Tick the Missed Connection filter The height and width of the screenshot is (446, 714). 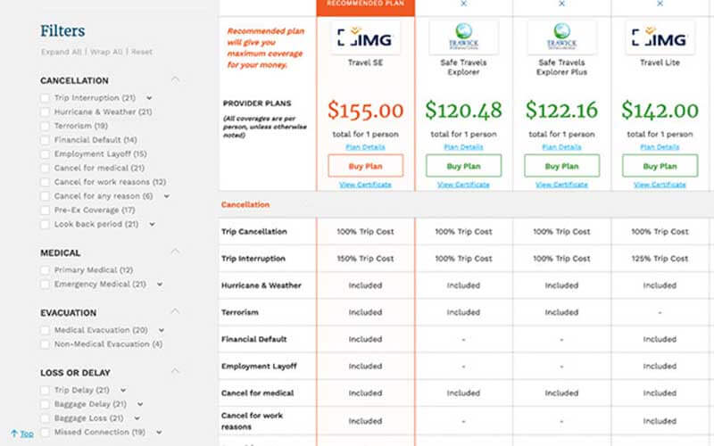(46, 433)
